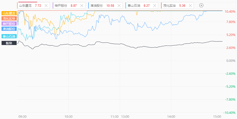Image resolution: width=237 pixels, height=119 pixels.
Task: Toggle the blue 准油股份 legend label
Action: click(x=9, y=29)
